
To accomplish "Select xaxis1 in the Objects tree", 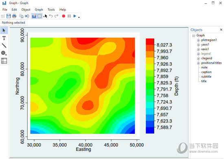I will pyautogui.click(x=205, y=49).
